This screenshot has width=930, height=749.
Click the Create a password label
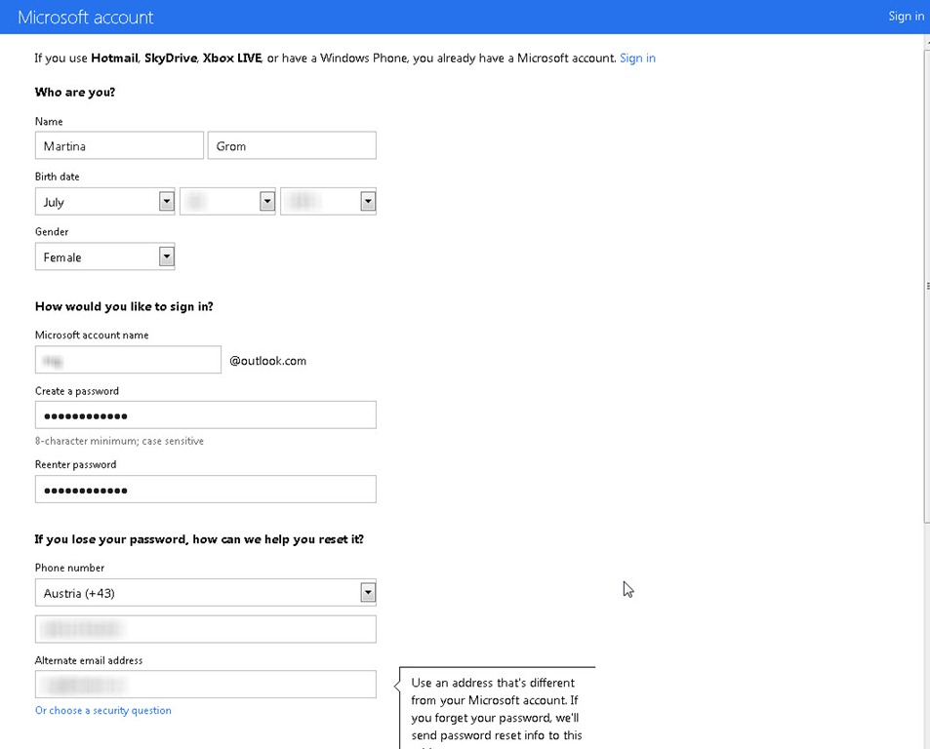coord(77,391)
